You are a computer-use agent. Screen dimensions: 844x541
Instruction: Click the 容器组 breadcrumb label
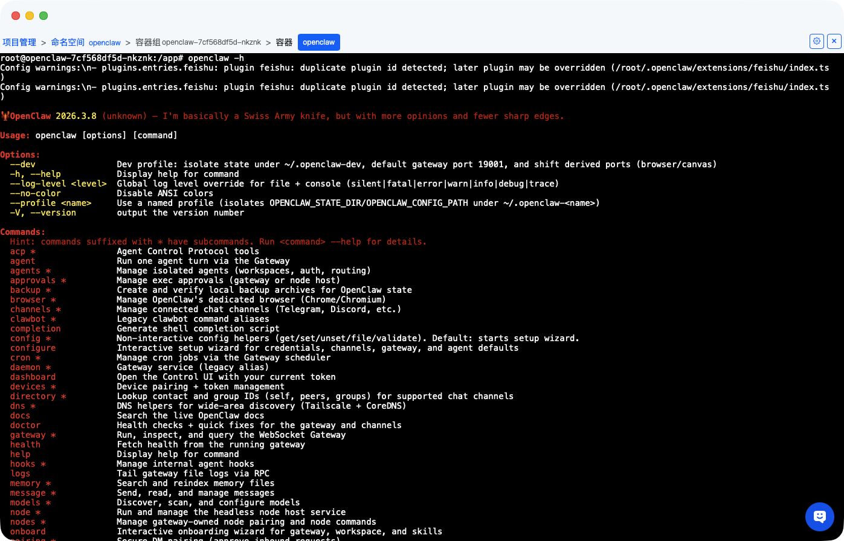pos(147,42)
